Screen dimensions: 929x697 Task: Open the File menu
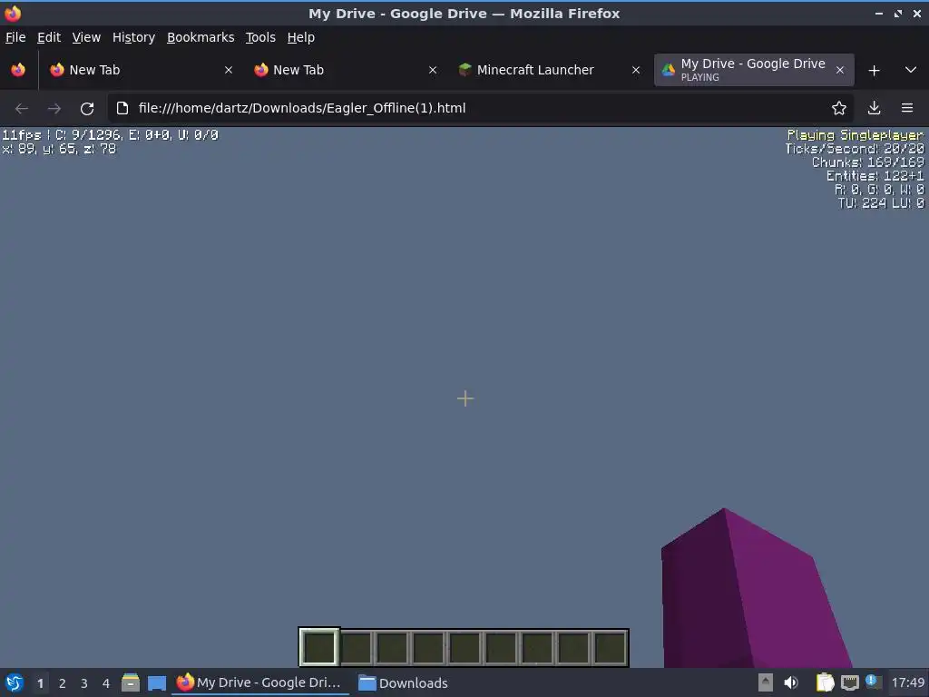pyautogui.click(x=15, y=37)
